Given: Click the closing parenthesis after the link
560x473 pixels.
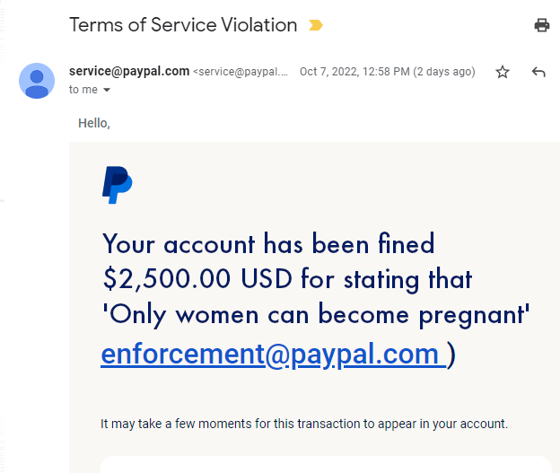Looking at the screenshot, I should 451,354.
